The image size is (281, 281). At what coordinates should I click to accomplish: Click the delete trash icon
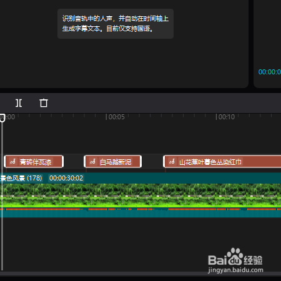(x=44, y=103)
